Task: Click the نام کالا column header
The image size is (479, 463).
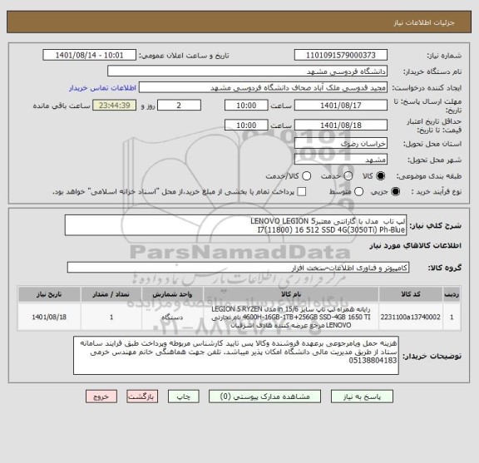Action: pyautogui.click(x=291, y=294)
